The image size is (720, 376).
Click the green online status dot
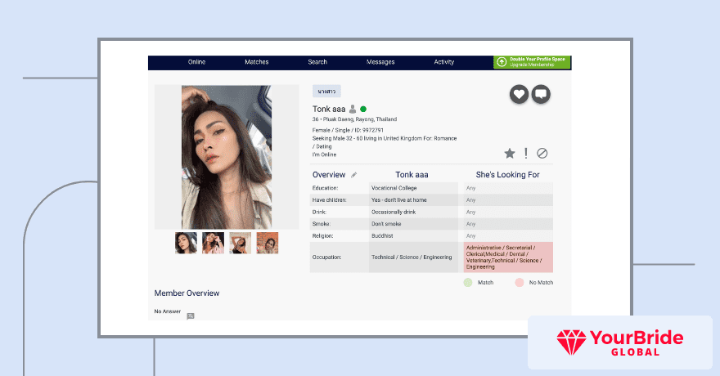[x=363, y=110]
